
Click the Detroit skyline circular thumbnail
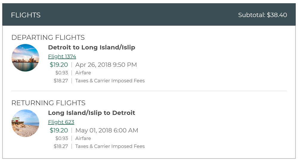tap(25, 58)
